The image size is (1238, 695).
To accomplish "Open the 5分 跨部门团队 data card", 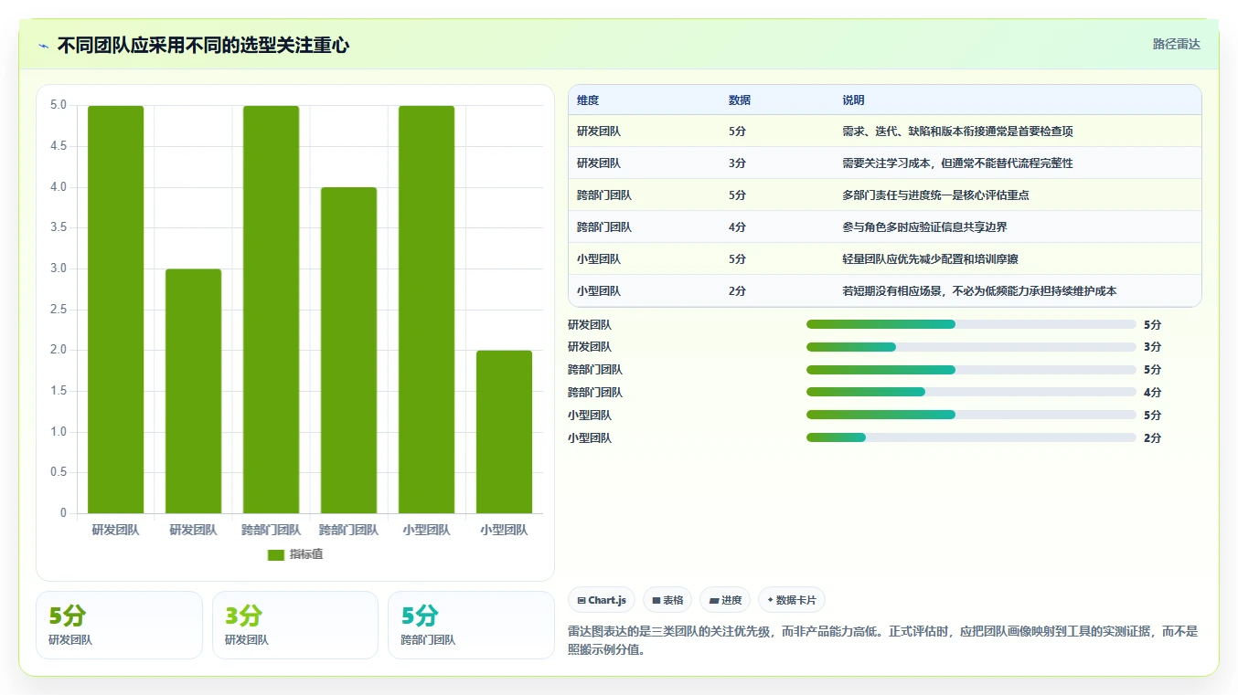I will [x=471, y=625].
